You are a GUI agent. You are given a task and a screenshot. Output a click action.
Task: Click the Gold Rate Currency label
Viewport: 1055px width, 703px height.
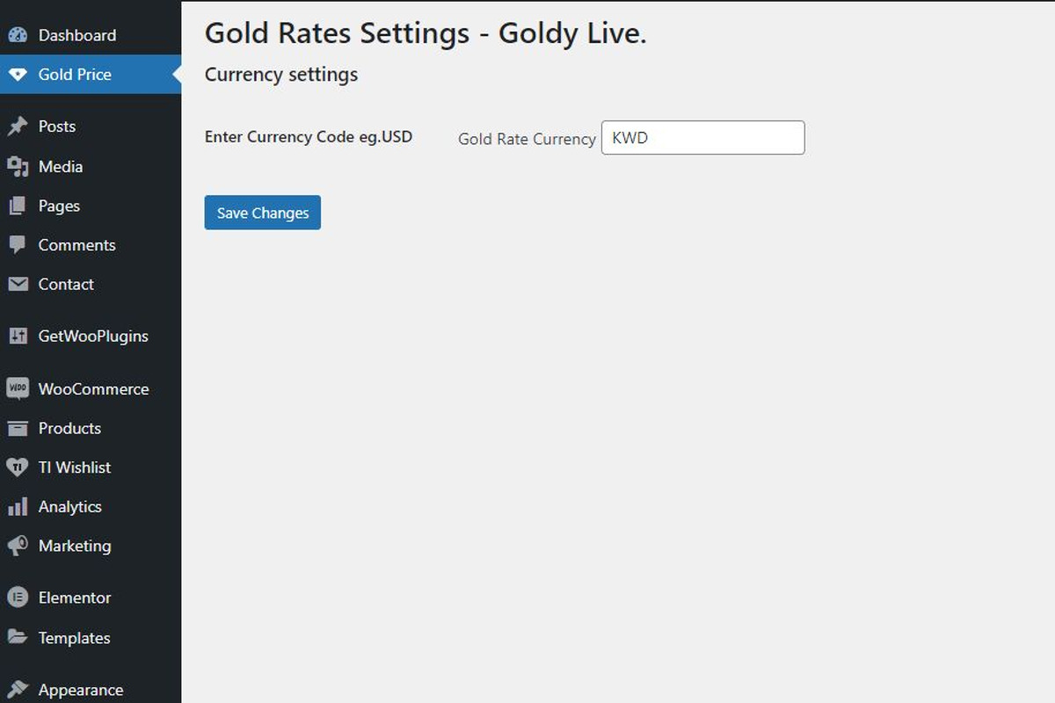point(527,139)
